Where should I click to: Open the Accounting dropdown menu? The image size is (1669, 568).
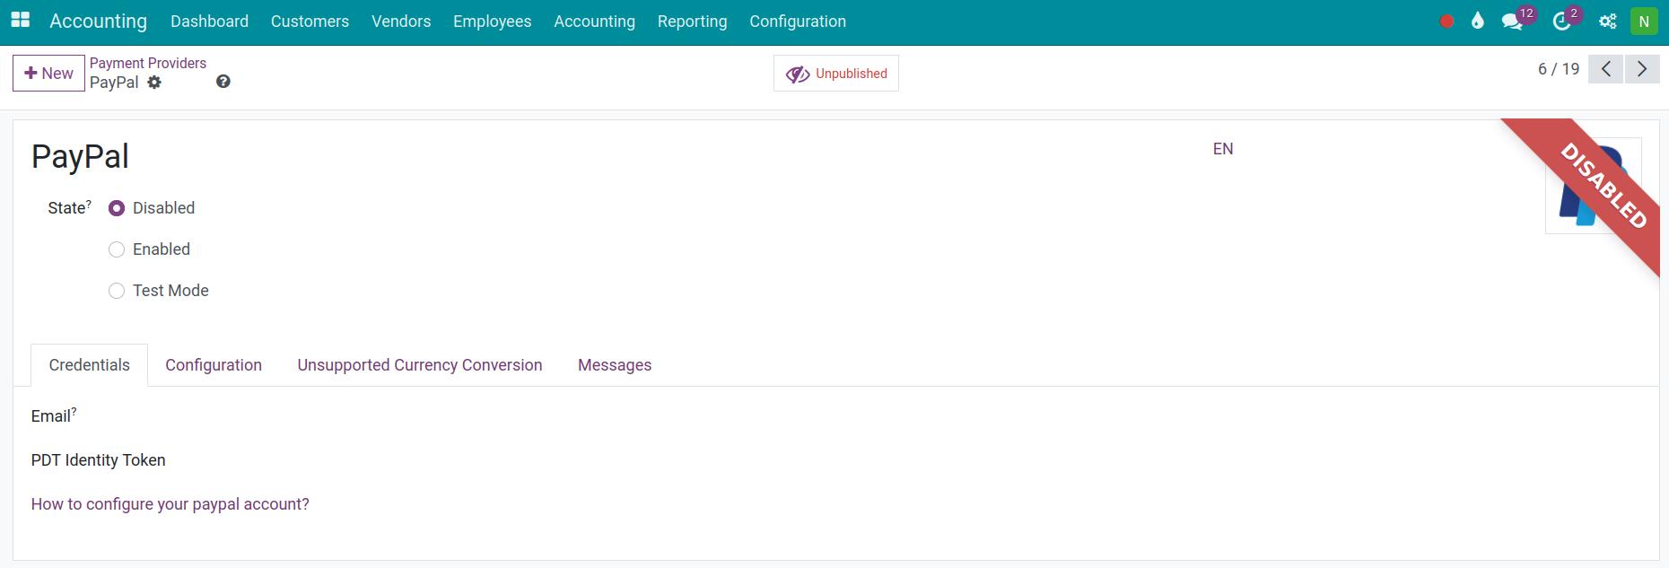coord(594,22)
